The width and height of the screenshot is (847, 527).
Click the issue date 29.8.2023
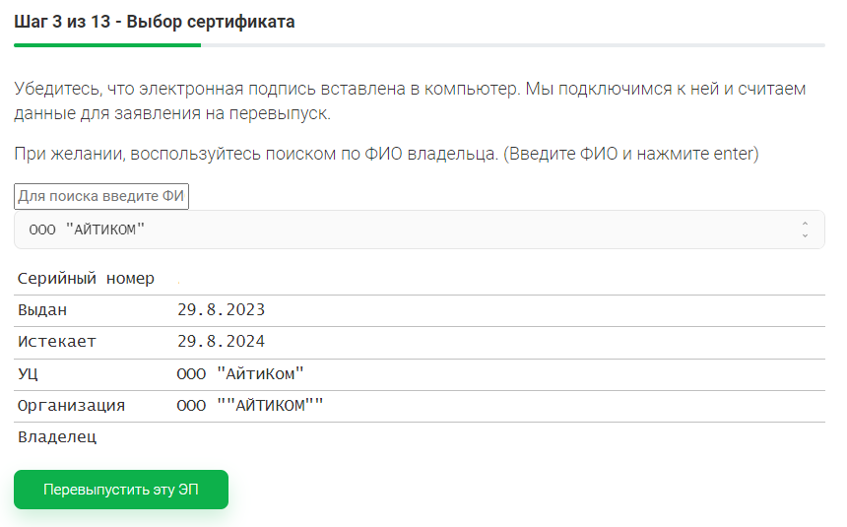click(x=222, y=310)
